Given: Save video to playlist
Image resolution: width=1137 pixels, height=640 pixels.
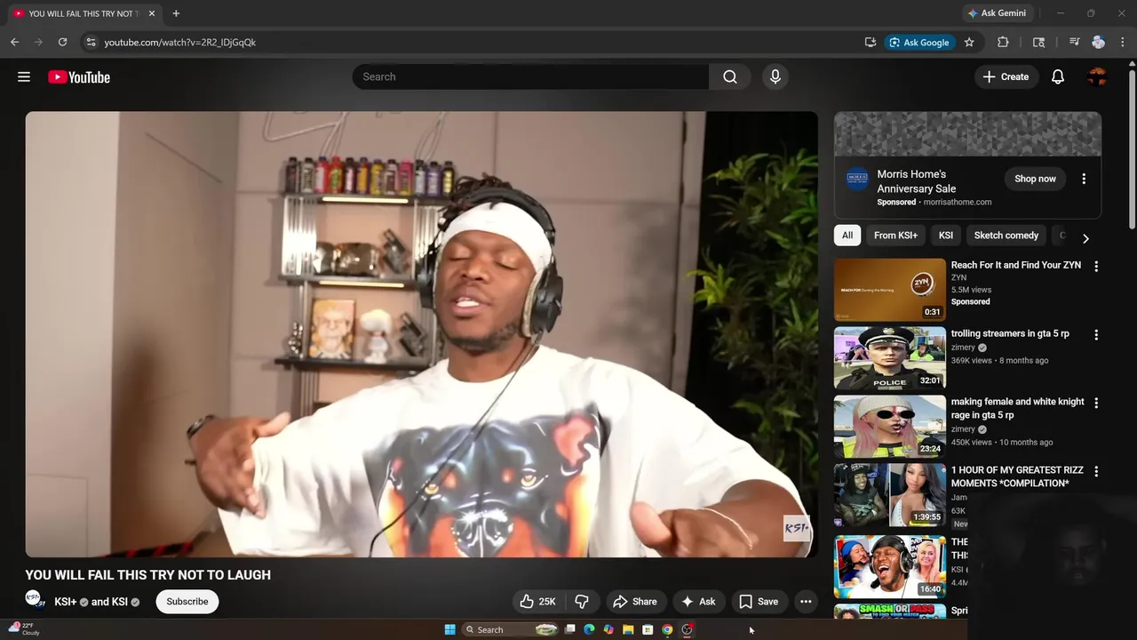Looking at the screenshot, I should tap(759, 602).
